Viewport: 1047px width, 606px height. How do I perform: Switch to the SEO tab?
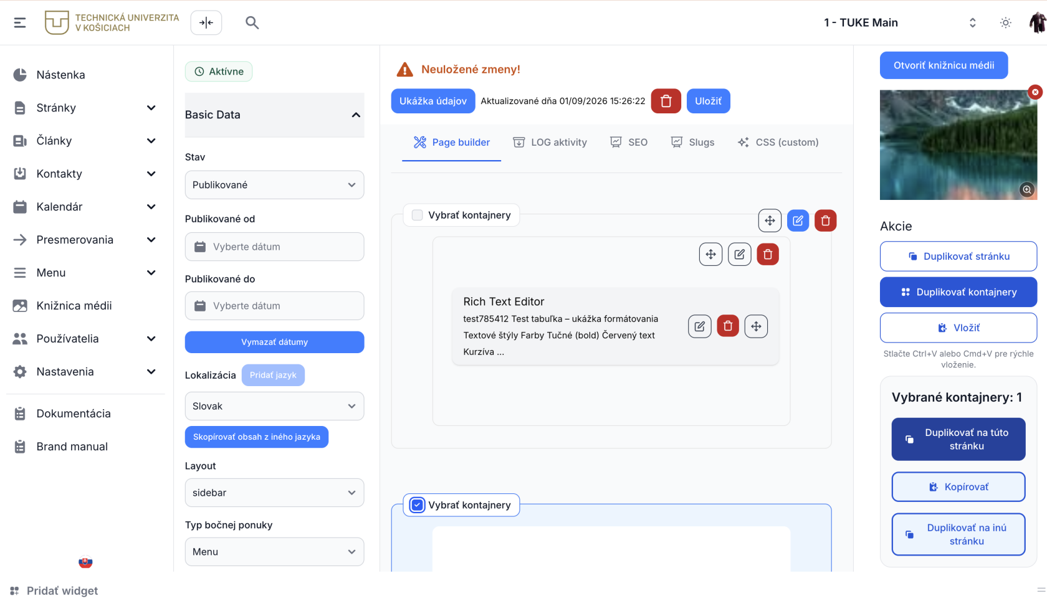[x=629, y=142]
